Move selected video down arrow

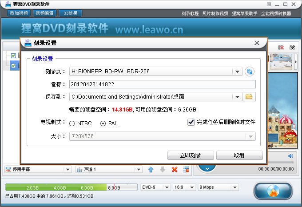(x=163, y=169)
